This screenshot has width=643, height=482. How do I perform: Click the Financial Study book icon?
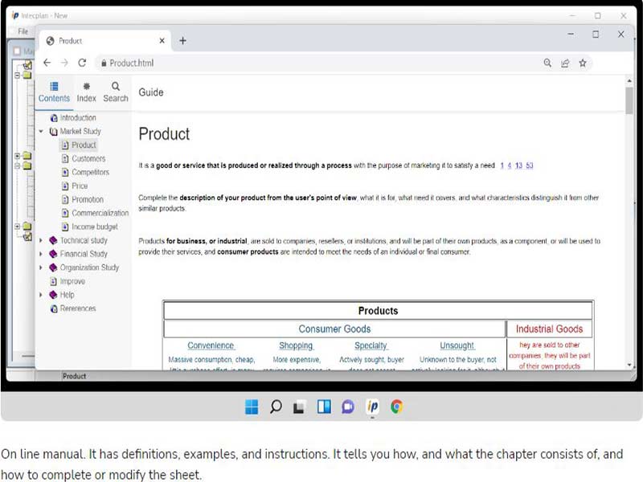click(x=53, y=254)
